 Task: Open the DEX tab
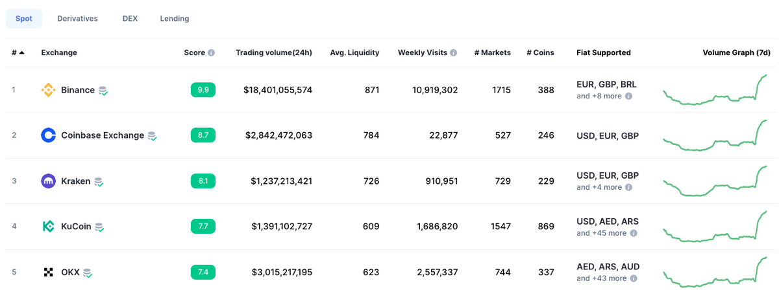[130, 19]
